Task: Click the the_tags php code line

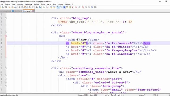Action: pyautogui.click(x=95, y=22)
